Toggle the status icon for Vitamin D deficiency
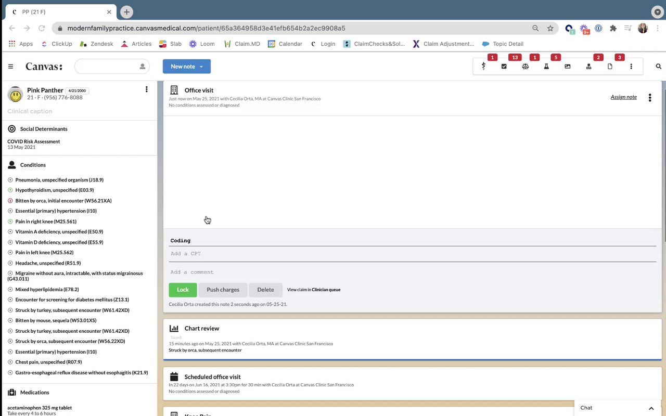Screen dimensions: 666x416 [x=10, y=242]
